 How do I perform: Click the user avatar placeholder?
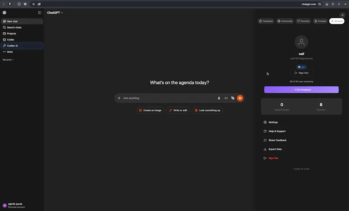coord(301,42)
